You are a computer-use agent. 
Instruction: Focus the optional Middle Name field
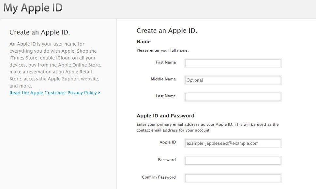click(233, 80)
